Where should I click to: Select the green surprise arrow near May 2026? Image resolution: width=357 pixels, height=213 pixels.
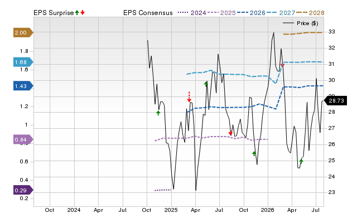coord(301,161)
